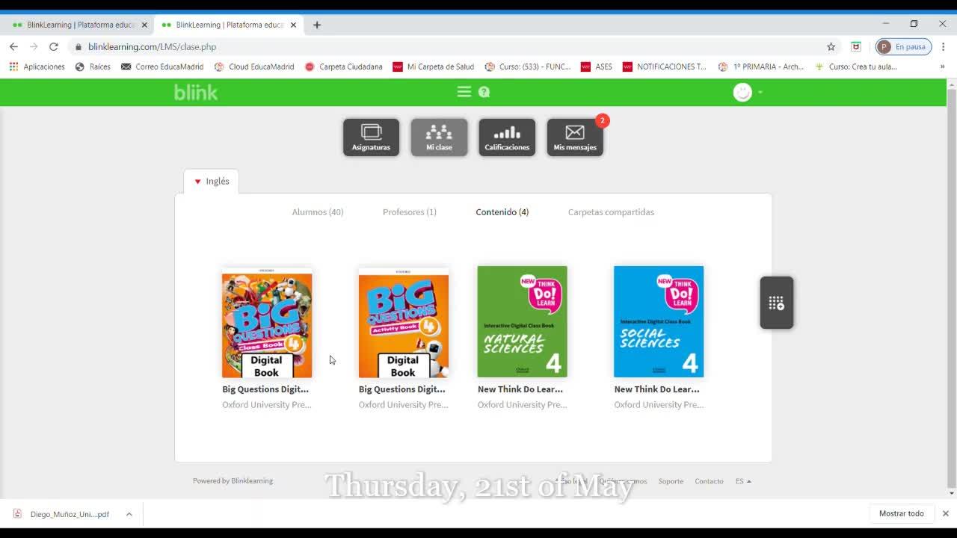Reload the current page
The height and width of the screenshot is (538, 957).
pos(54,46)
